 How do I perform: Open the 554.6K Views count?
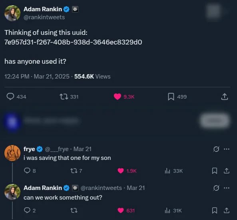92,77
